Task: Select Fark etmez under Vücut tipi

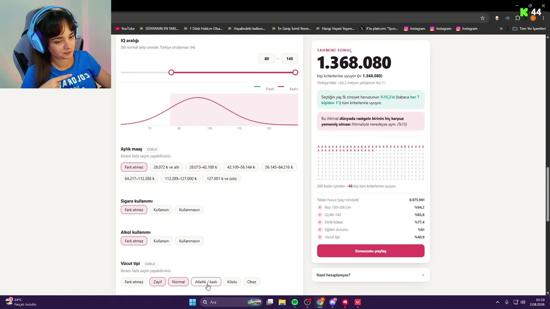Action: coord(134,282)
